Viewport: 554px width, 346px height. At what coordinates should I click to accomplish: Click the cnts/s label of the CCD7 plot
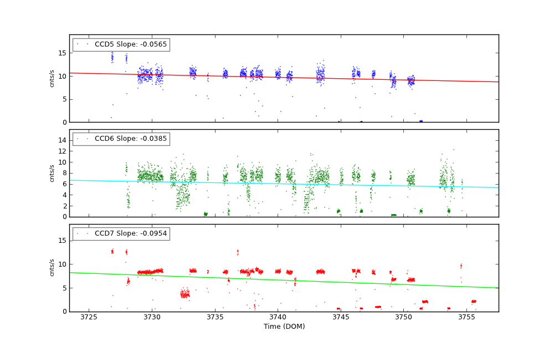(52, 267)
